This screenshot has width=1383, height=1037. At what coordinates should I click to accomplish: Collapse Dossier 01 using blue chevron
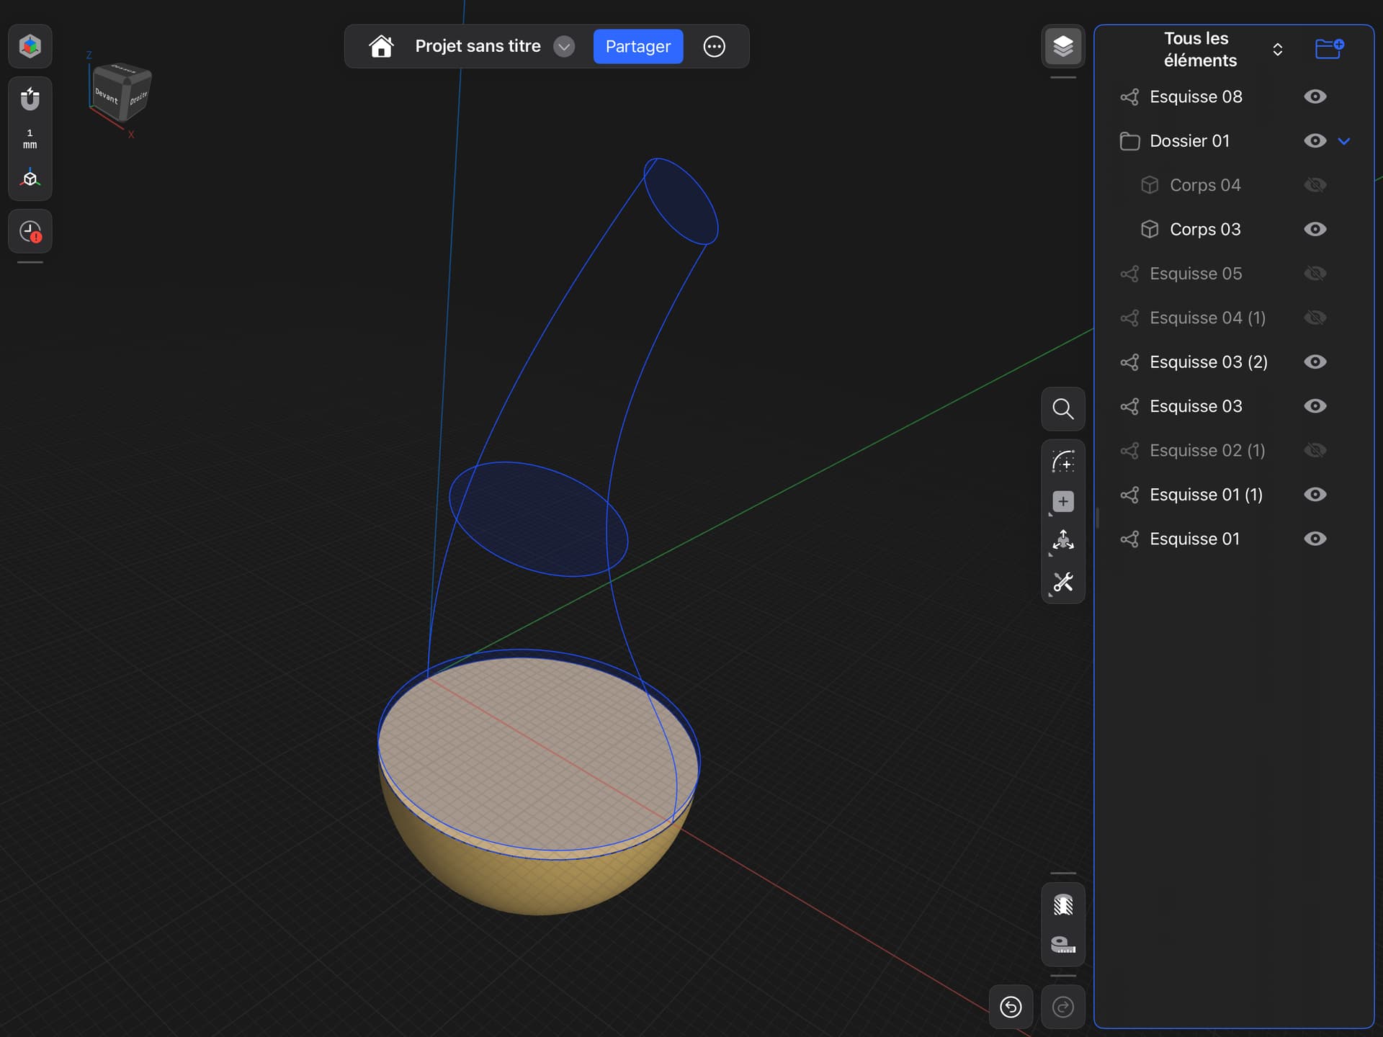(x=1344, y=141)
